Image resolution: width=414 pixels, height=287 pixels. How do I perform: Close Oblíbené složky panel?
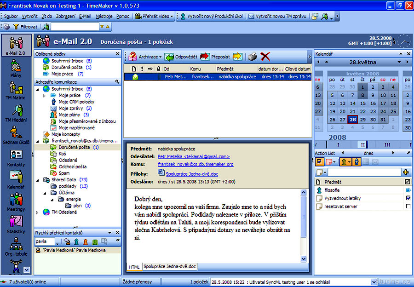tap(117, 54)
